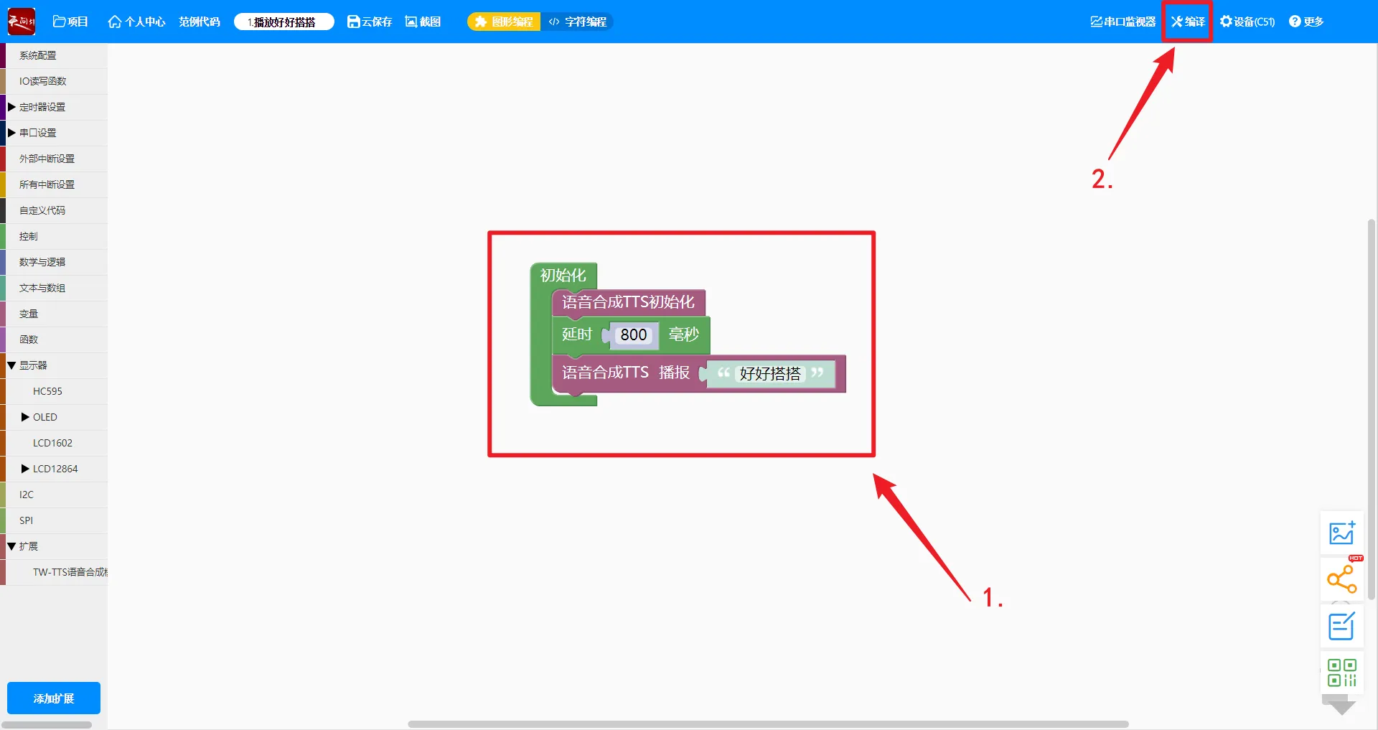The height and width of the screenshot is (730, 1378).
Task: Expand the 定时器设置 category
Action: pyautogui.click(x=11, y=107)
